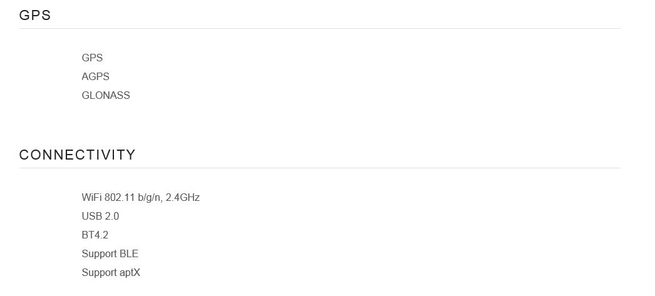Viewport: 655px width, 296px height.
Task: Click the 2.0 version number after USB
Action: click(111, 216)
